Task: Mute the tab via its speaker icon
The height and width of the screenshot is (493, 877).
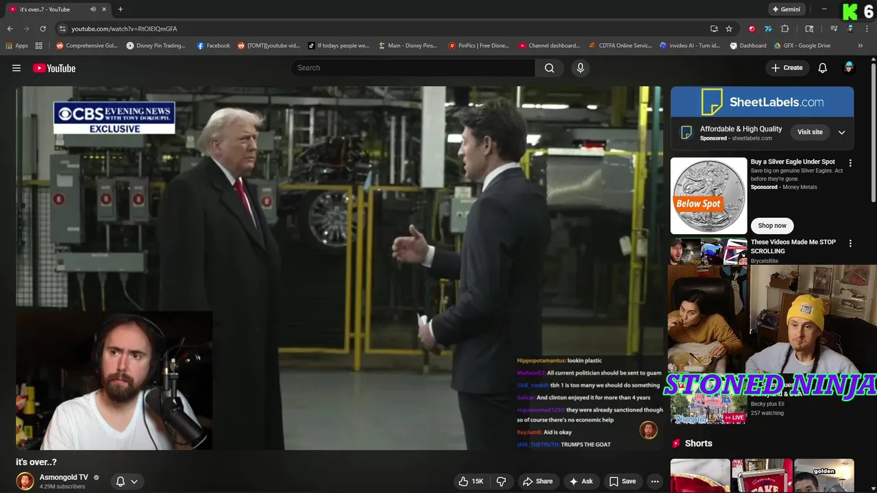Action: click(93, 10)
